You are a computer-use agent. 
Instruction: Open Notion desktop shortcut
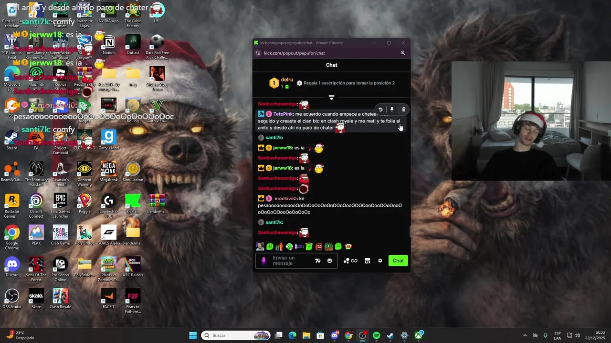tap(108, 45)
